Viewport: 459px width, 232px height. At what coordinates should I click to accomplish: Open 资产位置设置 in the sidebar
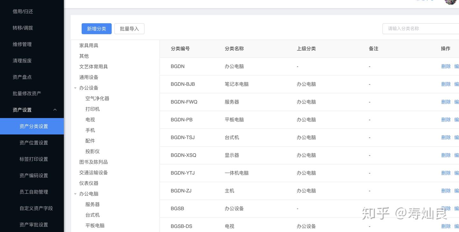[33, 143]
